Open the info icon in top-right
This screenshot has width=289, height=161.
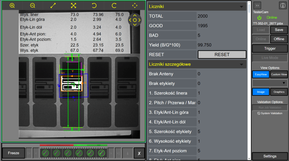pos(283,5)
